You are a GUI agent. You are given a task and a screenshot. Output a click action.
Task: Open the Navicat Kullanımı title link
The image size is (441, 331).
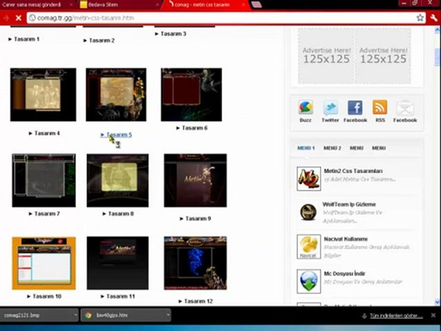point(345,239)
